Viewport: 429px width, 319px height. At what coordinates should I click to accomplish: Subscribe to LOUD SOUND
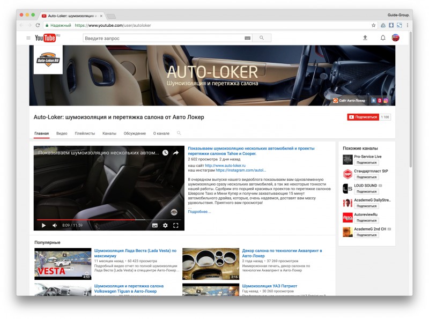(x=366, y=191)
